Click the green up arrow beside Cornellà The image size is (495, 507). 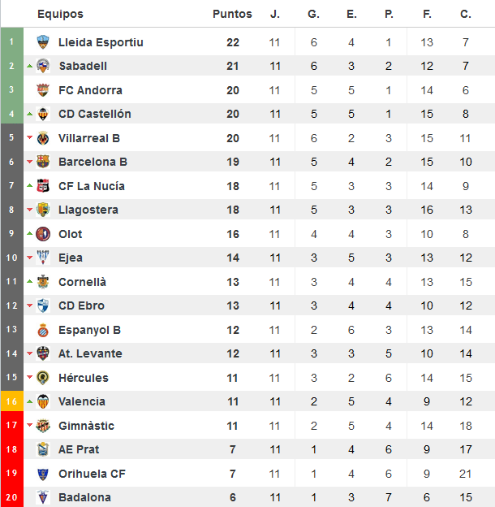[x=30, y=282]
